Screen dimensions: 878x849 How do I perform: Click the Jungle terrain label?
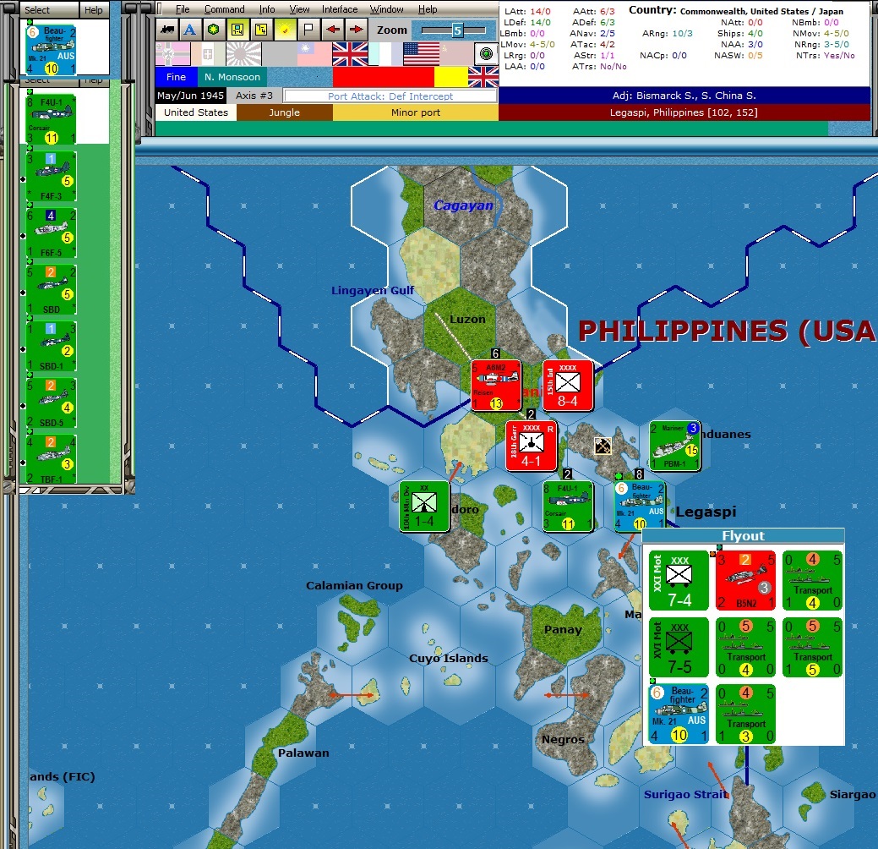coord(285,112)
